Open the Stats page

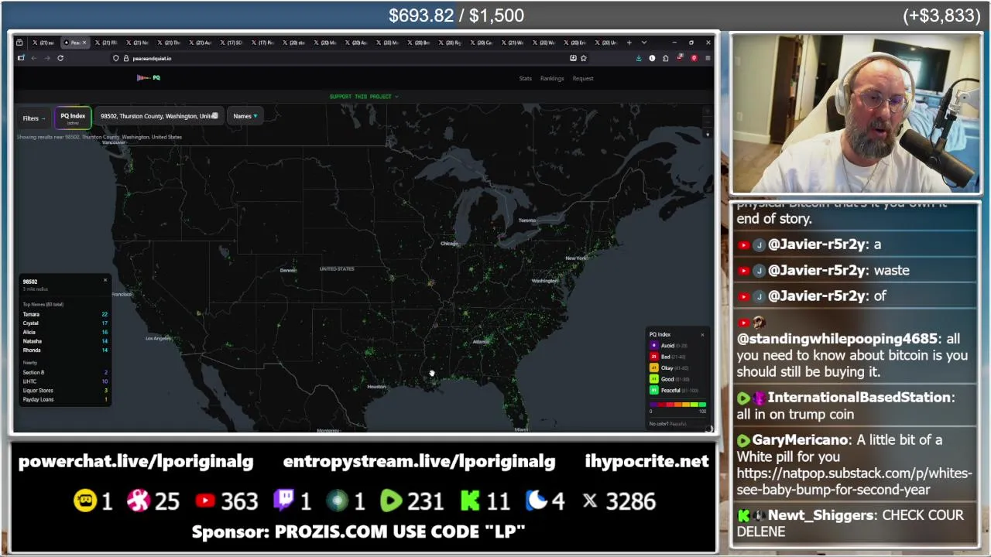(525, 78)
